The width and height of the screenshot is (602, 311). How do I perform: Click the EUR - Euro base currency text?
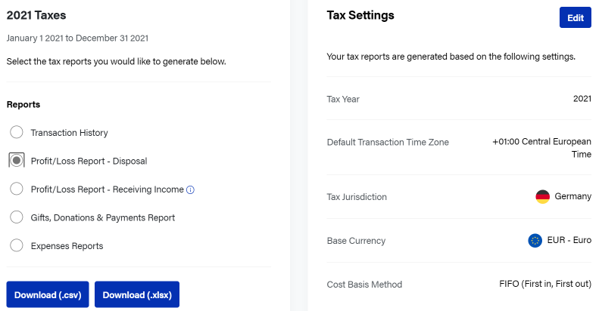tap(569, 240)
